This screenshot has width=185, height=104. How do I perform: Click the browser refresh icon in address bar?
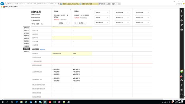[x=58, y=4]
